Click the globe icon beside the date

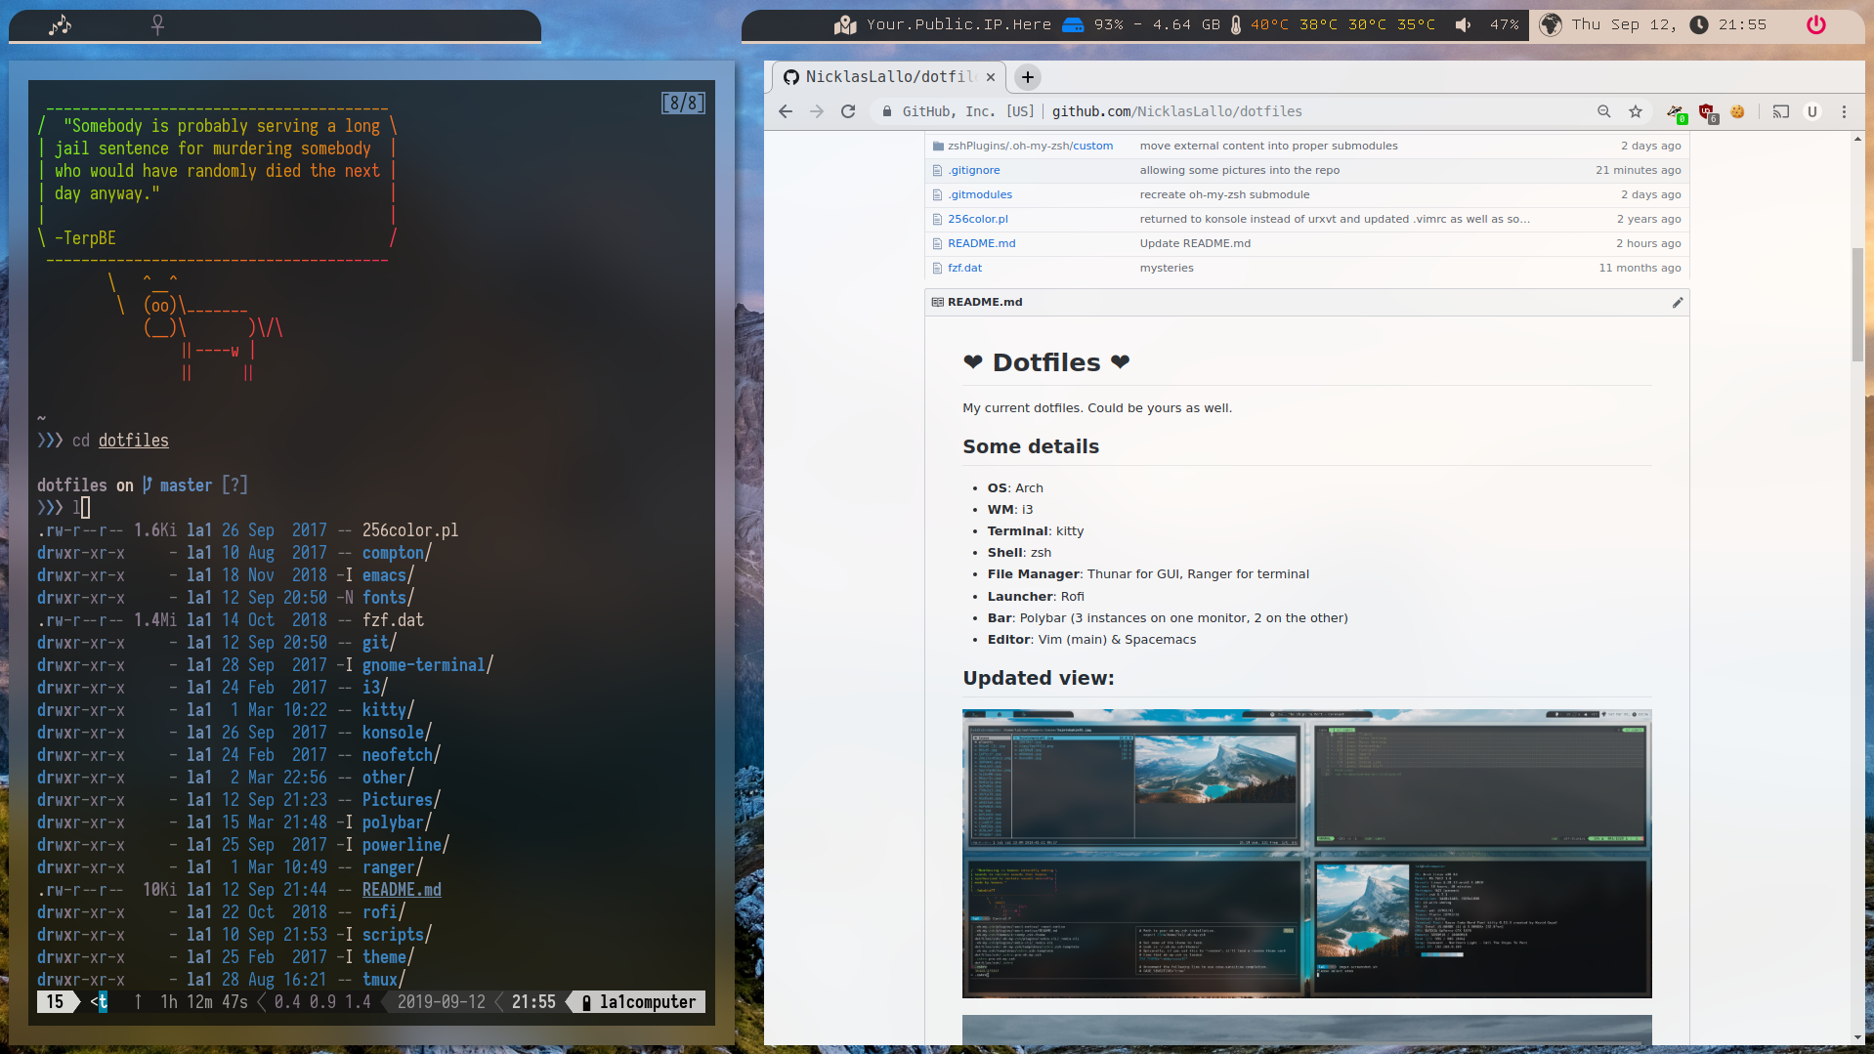[1551, 25]
